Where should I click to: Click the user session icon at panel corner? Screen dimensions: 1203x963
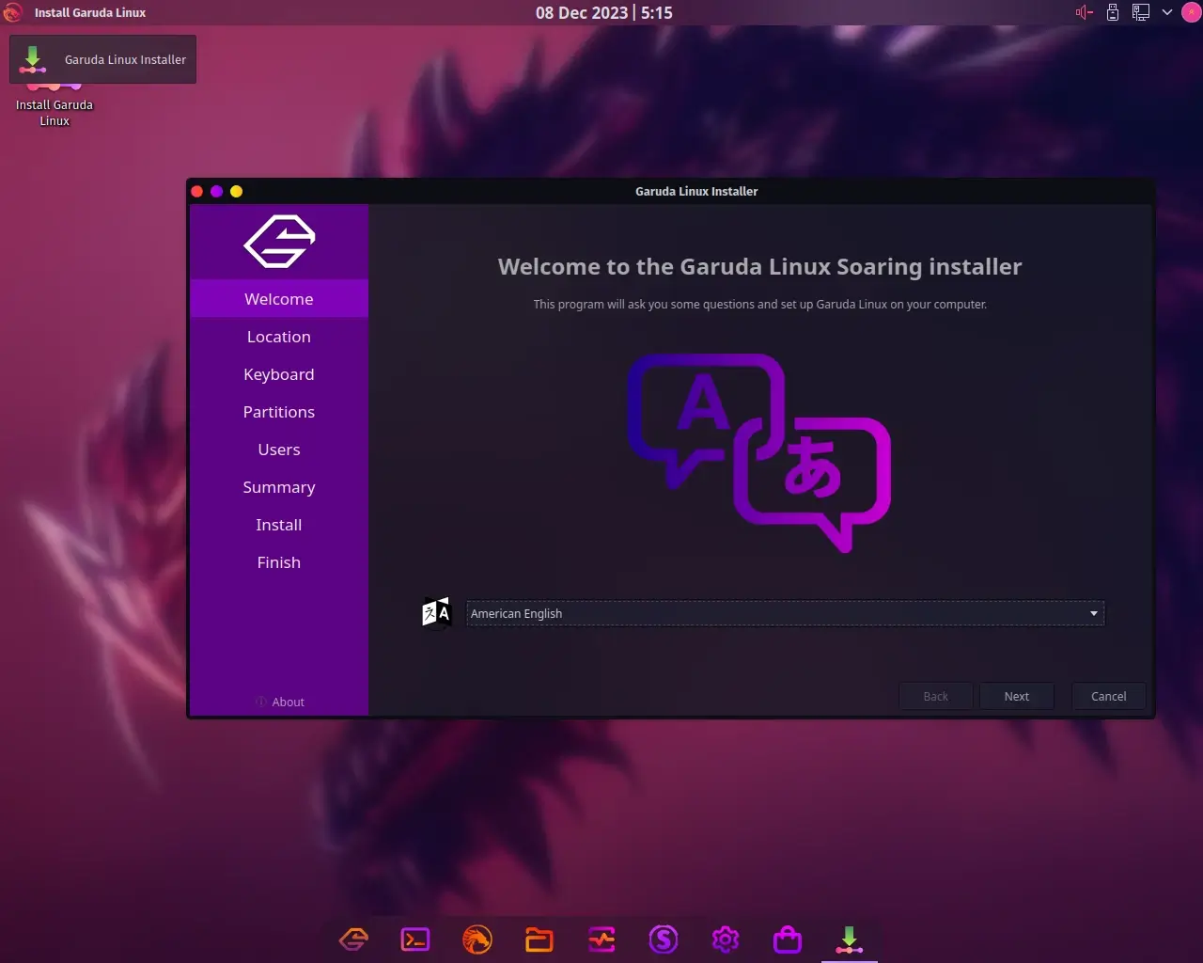tap(1193, 12)
